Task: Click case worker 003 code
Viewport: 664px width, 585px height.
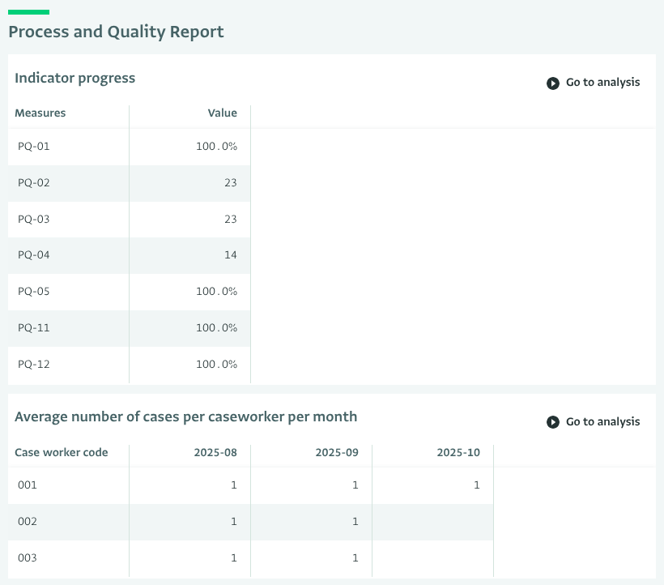Action: [x=28, y=558]
